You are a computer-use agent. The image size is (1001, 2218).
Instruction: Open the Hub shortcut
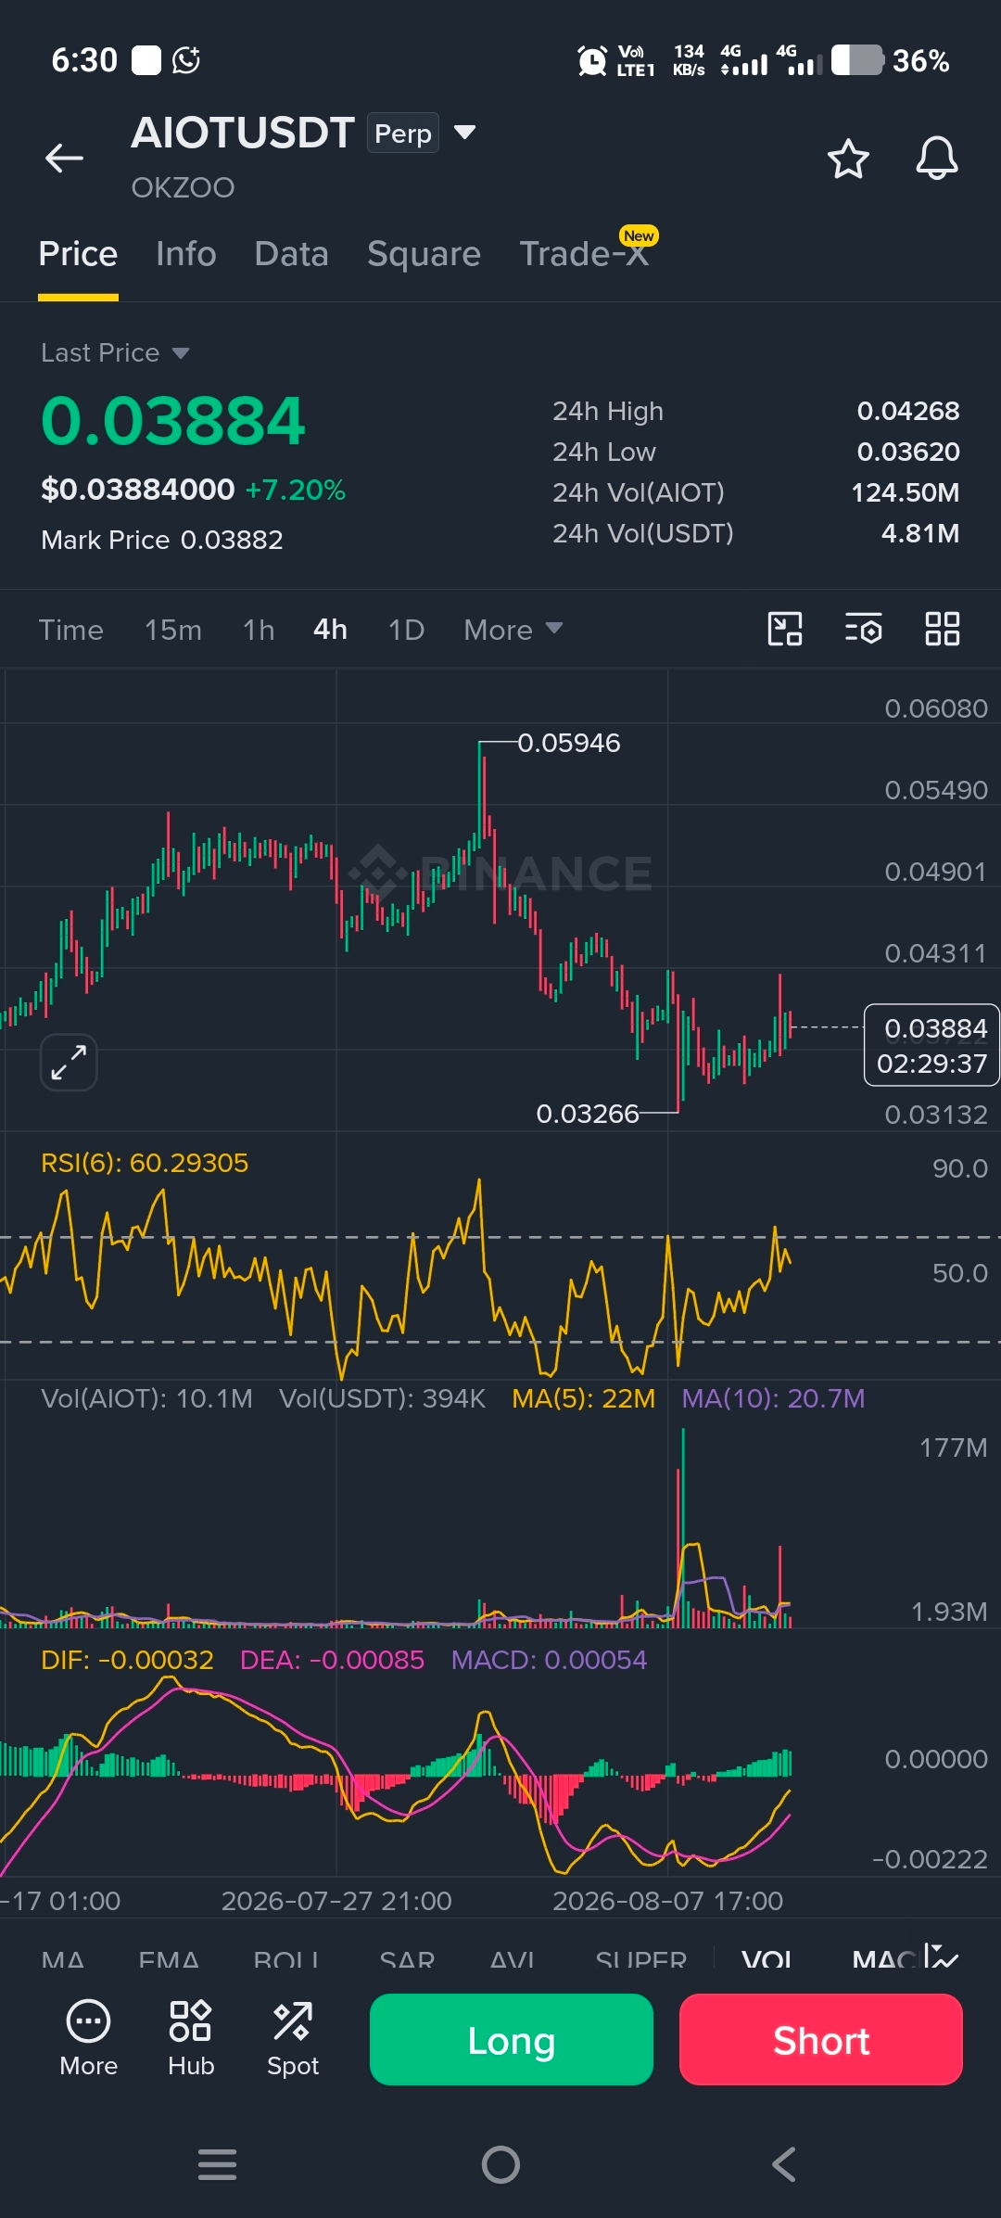coord(191,2039)
